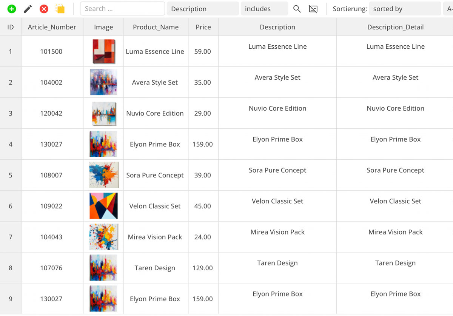Select row ID 7 in the table

(x=11, y=237)
